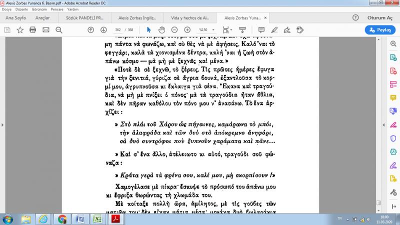The image size is (400, 225).
Task: Click the Save file icon
Action: click(7, 30)
